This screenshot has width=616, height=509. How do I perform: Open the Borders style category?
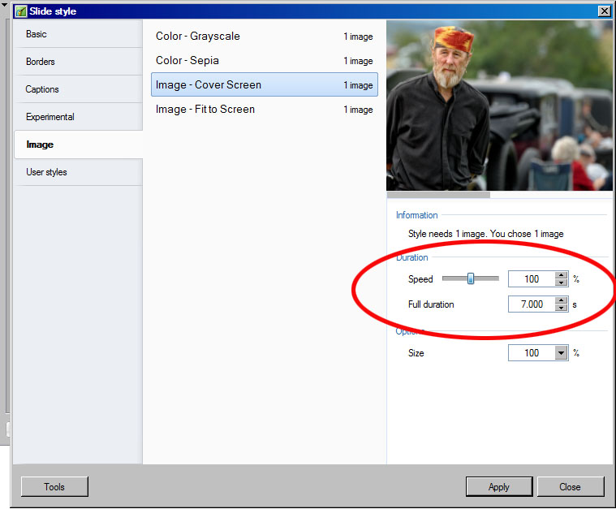78,62
